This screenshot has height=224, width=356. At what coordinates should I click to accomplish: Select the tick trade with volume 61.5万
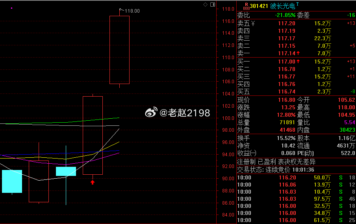pos(296,220)
